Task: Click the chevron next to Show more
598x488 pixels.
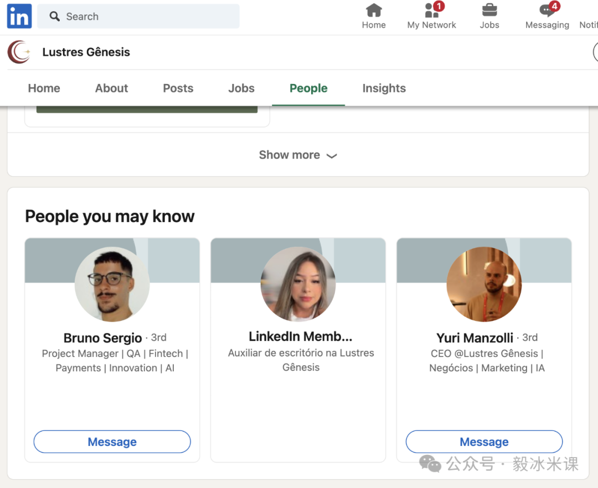Action: click(332, 156)
